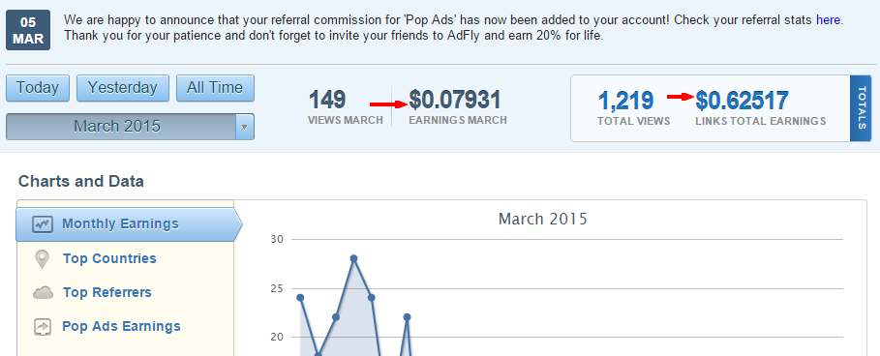880x356 pixels.
Task: Open the March 2015 month dropdown
Action: click(x=130, y=127)
